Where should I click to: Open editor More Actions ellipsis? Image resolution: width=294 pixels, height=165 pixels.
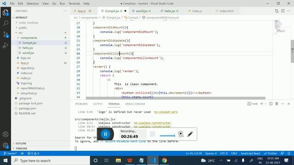point(289,11)
